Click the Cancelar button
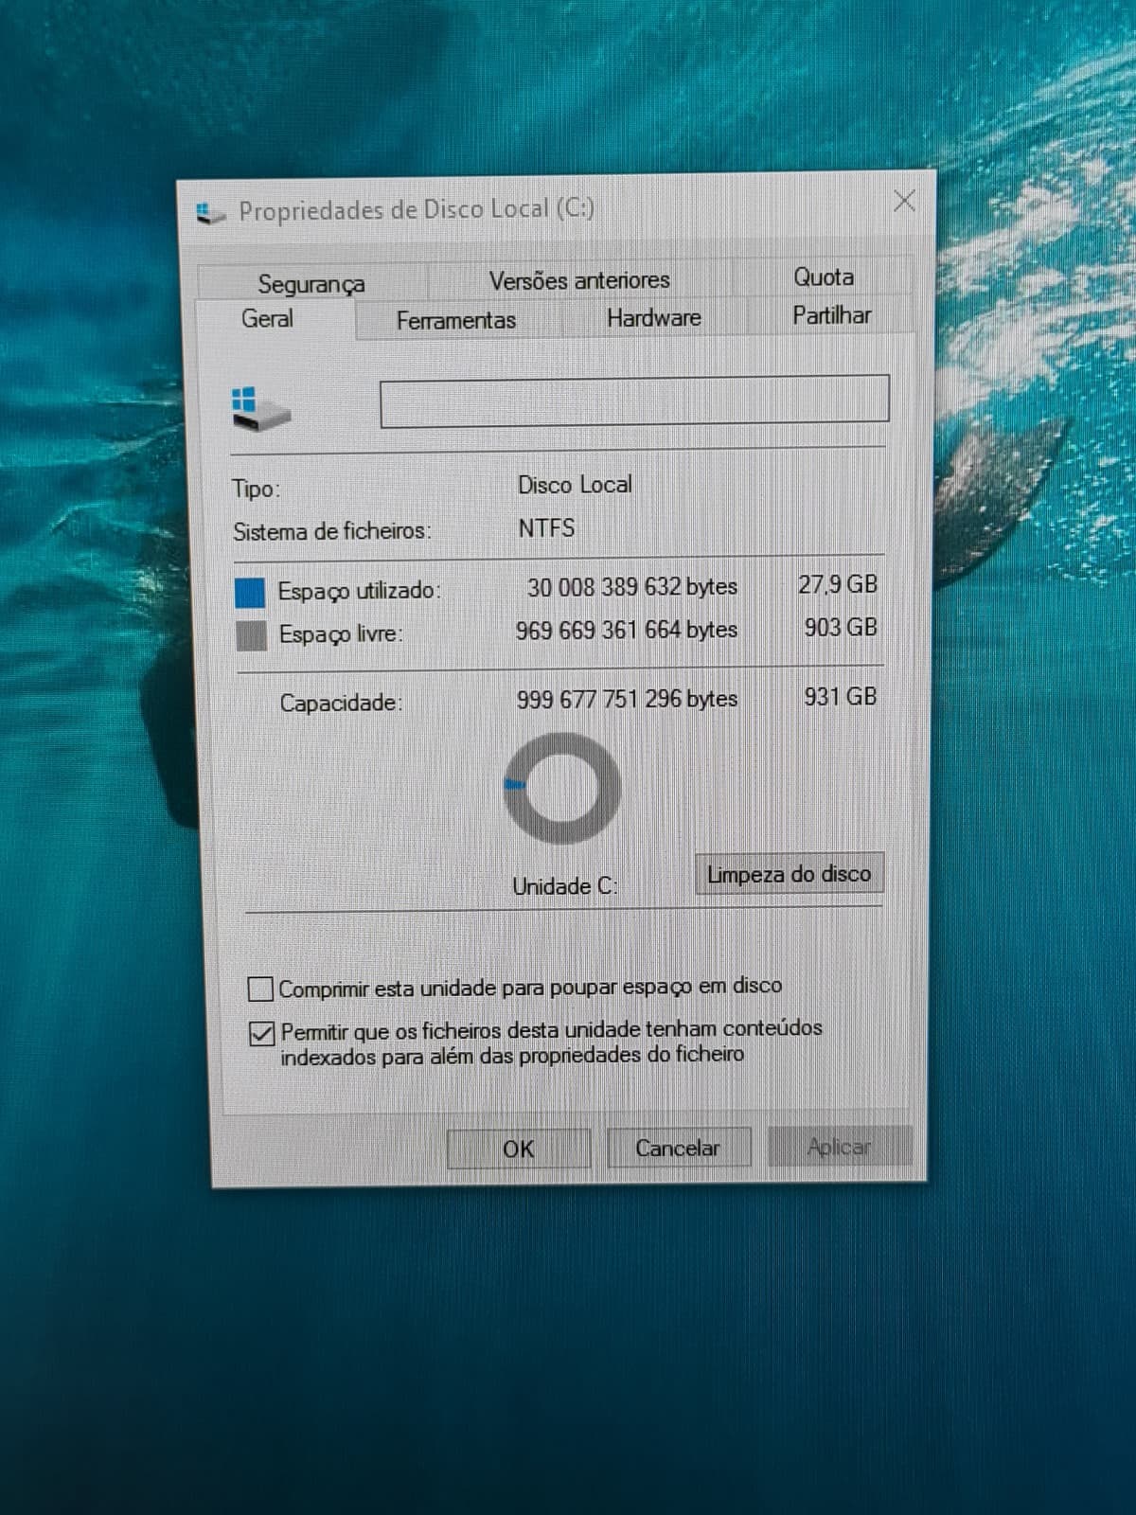This screenshot has height=1515, width=1136. click(x=678, y=1148)
